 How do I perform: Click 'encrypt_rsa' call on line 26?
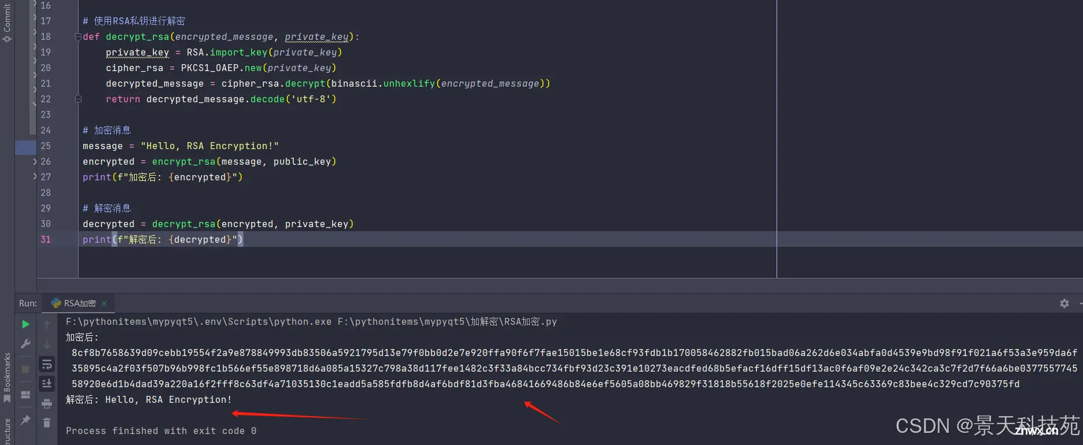(184, 162)
